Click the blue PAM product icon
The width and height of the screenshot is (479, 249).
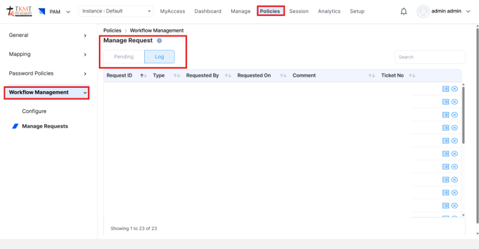click(x=42, y=12)
